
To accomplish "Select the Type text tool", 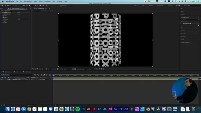I will click(32, 6).
